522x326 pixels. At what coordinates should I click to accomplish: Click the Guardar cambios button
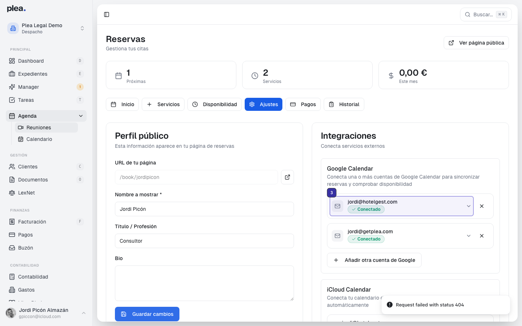click(147, 314)
